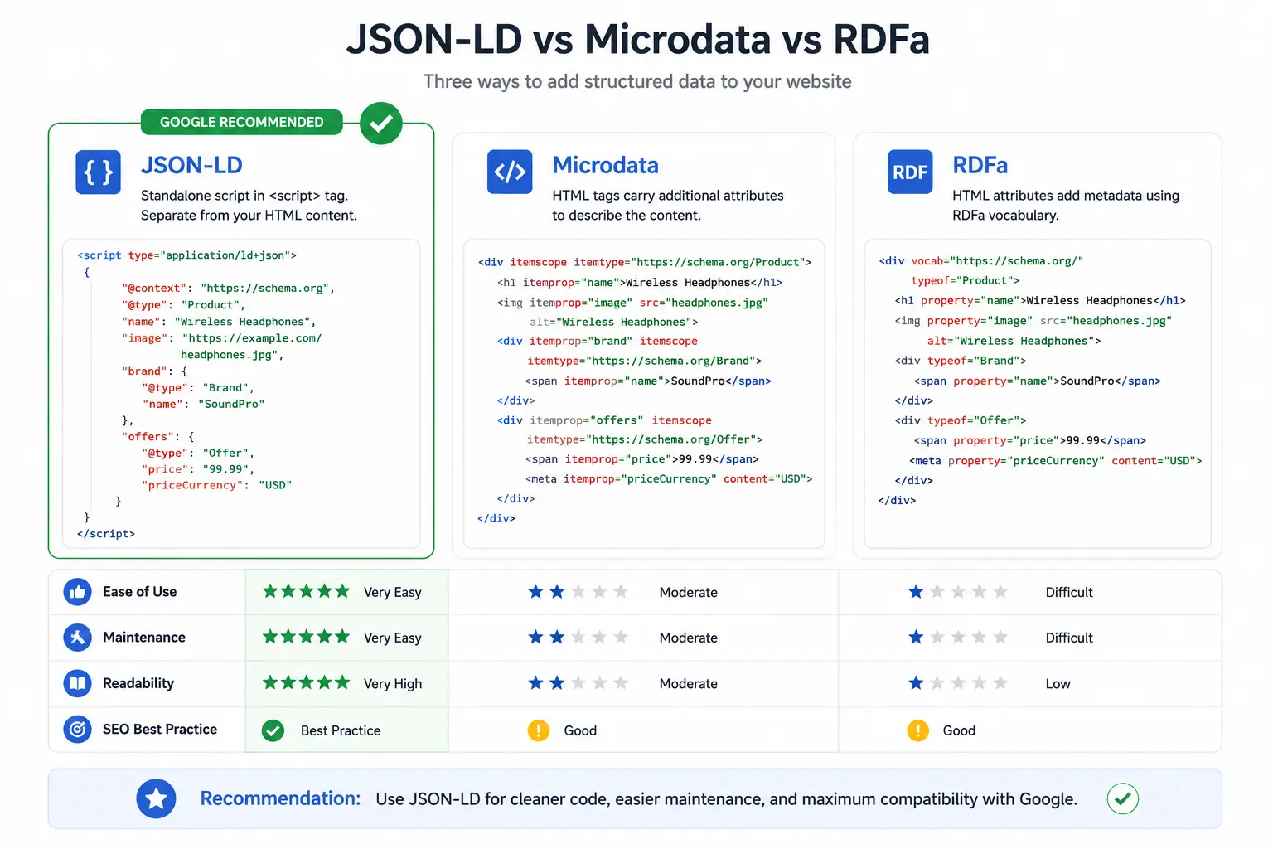Screen dimensions: 1273x849
Task: Click 'Very Easy' in the Ease of Use row
Action: pos(393,593)
